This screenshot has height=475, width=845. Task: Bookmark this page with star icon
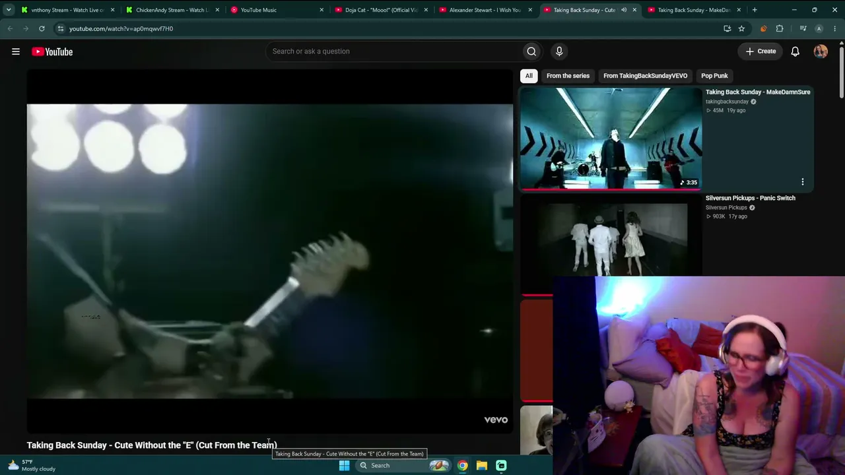[x=741, y=28]
